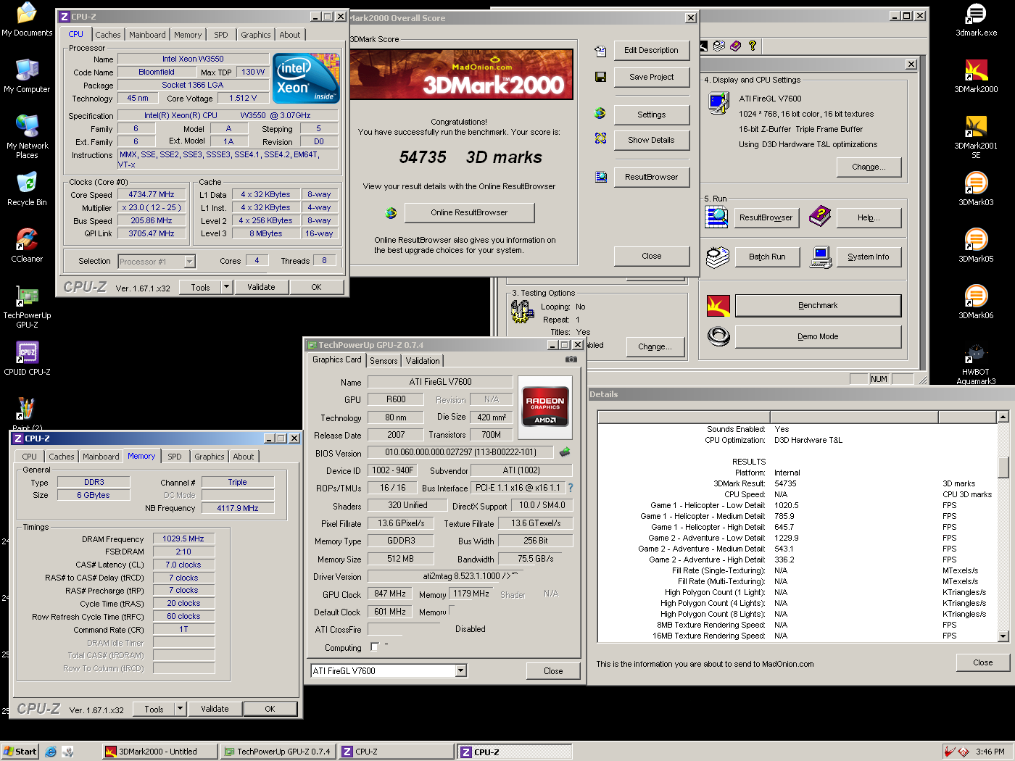The width and height of the screenshot is (1015, 761).
Task: Click the Online ResultBrowser button
Action: click(469, 212)
